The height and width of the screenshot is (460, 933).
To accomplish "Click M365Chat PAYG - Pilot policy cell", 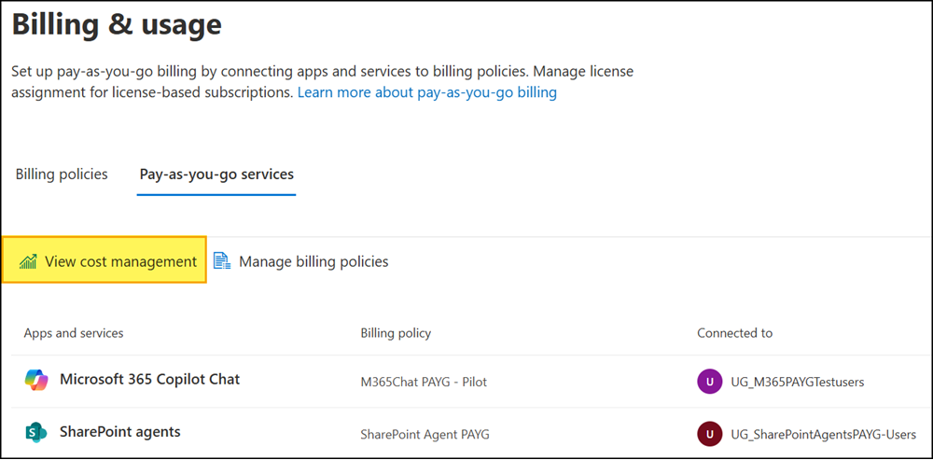I will point(424,382).
